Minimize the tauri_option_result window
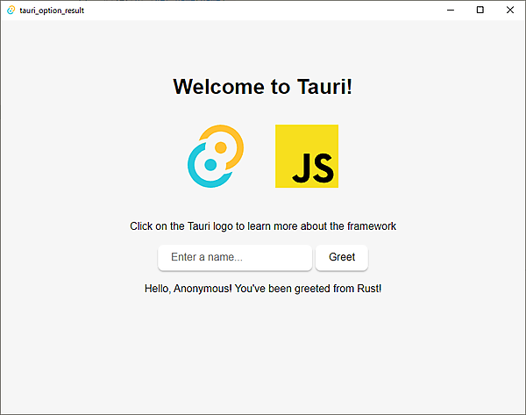The image size is (526, 415). tap(451, 10)
